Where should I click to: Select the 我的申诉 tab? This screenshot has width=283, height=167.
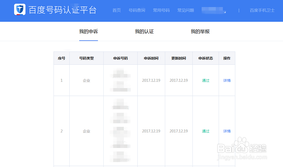coord(88,32)
